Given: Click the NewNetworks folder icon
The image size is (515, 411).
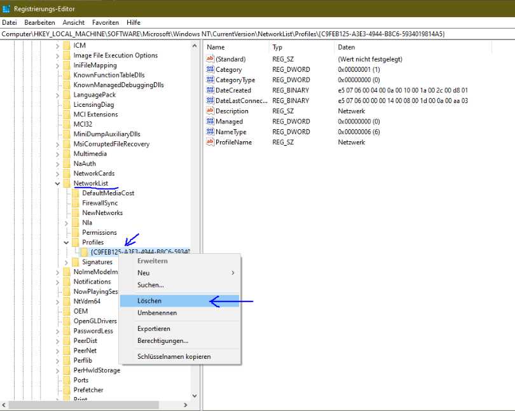Looking at the screenshot, I should click(76, 212).
